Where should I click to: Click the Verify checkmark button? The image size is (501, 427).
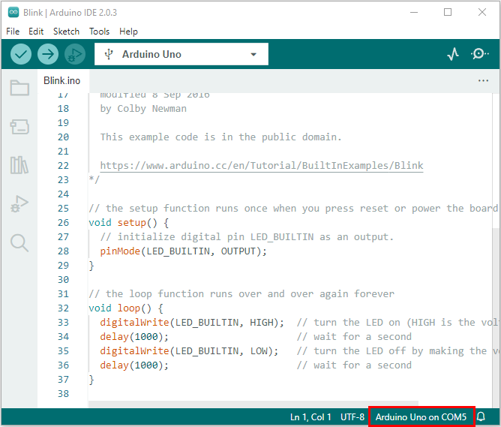[21, 54]
